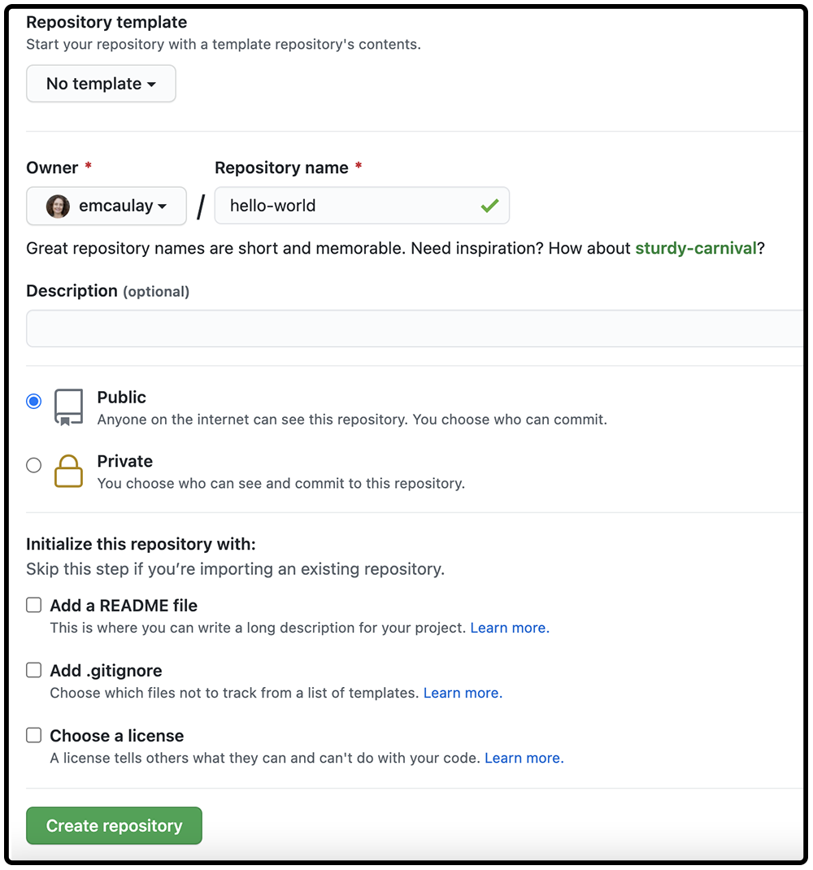This screenshot has height=870, width=813.
Task: Select the Private visibility radio button
Action: [33, 464]
